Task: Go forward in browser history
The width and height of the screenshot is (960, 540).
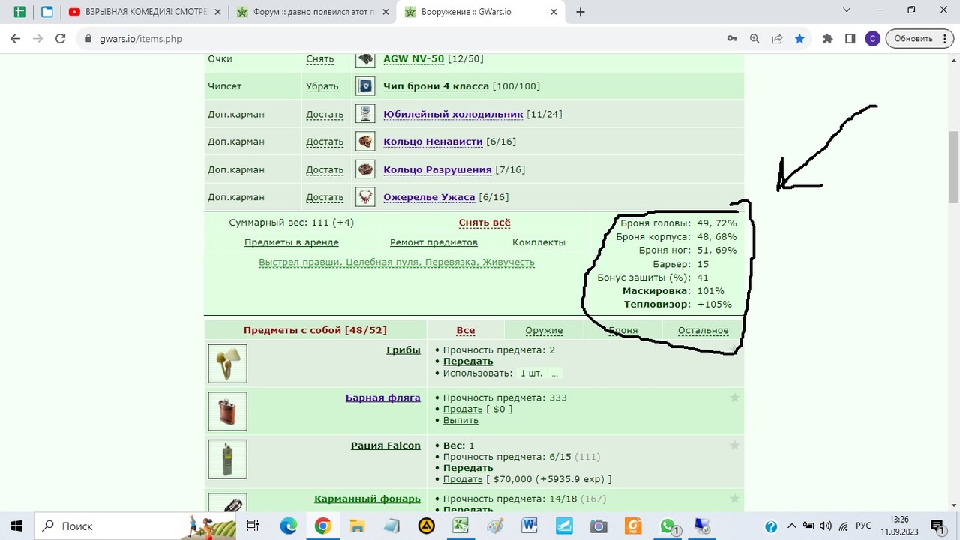Action: point(38,39)
